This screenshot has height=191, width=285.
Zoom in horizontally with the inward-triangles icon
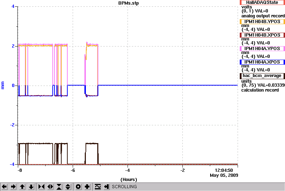[x=41, y=187]
